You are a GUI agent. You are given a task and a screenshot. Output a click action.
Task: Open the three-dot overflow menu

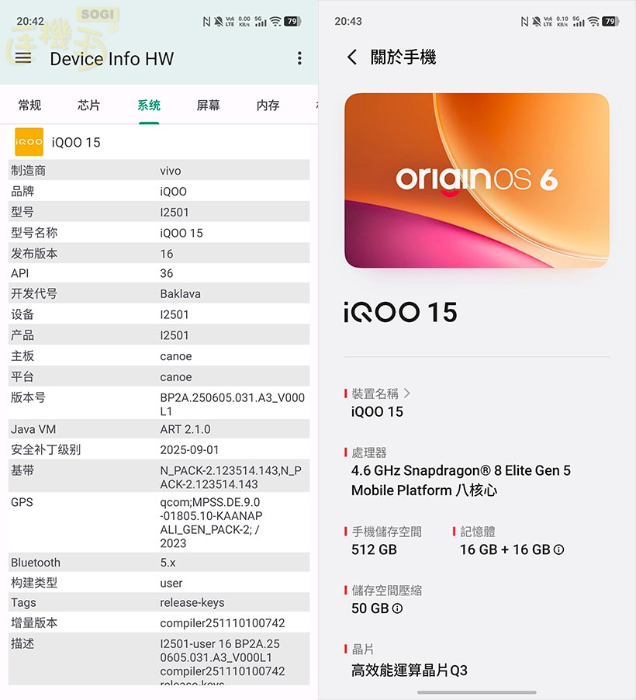tap(299, 58)
